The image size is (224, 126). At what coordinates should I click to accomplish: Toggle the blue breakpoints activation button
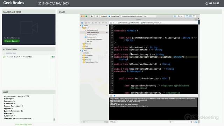114,96
